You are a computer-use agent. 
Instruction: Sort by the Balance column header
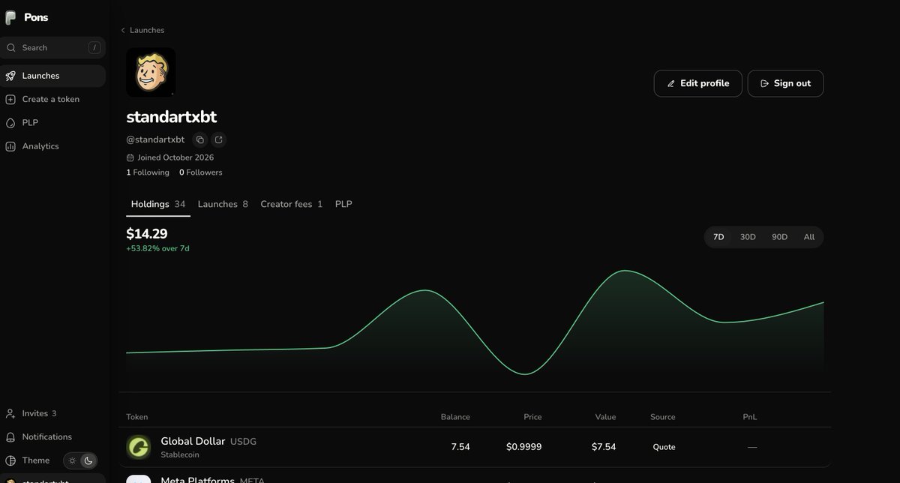(455, 417)
